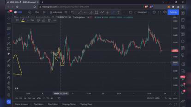Image resolution: width=191 pixels, height=107 pixels.
Task: Click the compare or add symbol icon
Action: (30, 12)
